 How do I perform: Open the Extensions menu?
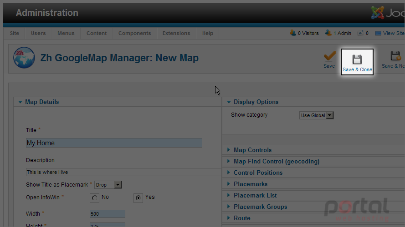pos(176,33)
